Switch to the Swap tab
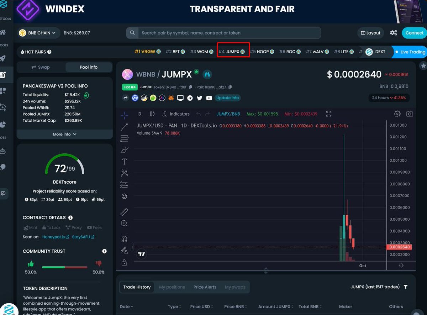This screenshot has height=315, width=427. (41, 67)
